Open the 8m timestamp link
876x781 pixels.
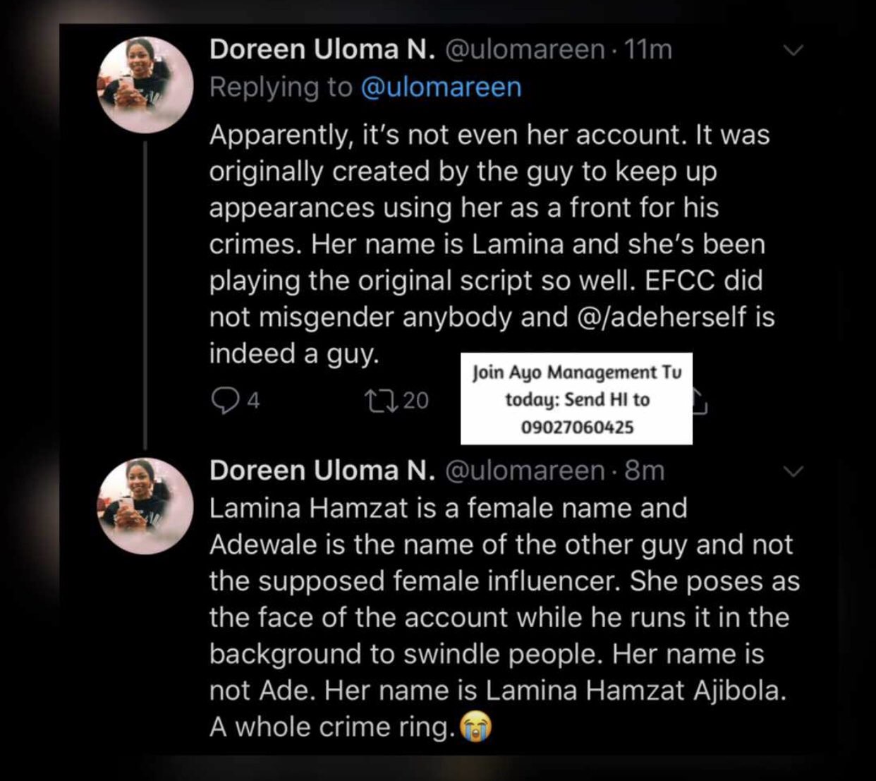coord(645,471)
